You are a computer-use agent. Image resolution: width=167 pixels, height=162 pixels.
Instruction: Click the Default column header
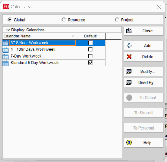click(x=91, y=36)
